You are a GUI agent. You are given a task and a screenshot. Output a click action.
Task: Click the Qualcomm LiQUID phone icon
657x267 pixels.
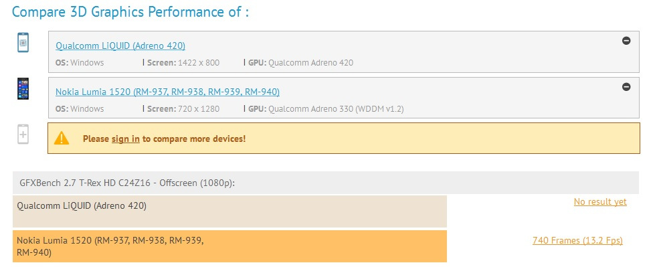[23, 43]
